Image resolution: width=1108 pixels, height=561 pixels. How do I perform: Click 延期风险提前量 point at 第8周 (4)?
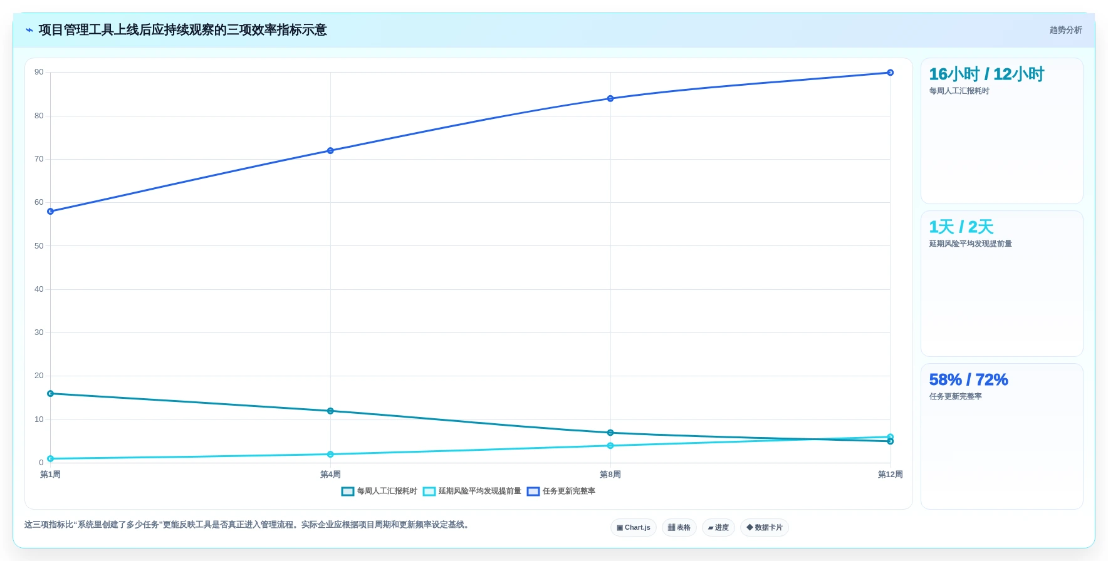[610, 446]
